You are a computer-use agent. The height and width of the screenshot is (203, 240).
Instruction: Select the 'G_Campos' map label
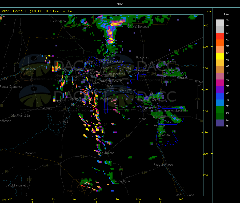click(x=181, y=78)
